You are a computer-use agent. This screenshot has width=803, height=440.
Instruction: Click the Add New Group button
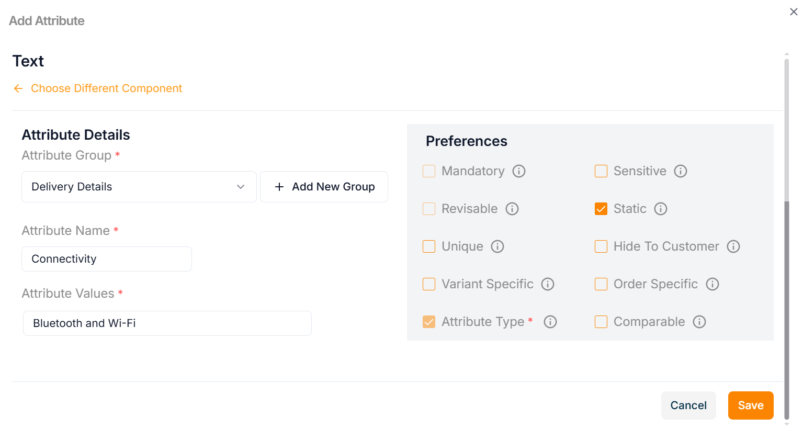coord(324,187)
